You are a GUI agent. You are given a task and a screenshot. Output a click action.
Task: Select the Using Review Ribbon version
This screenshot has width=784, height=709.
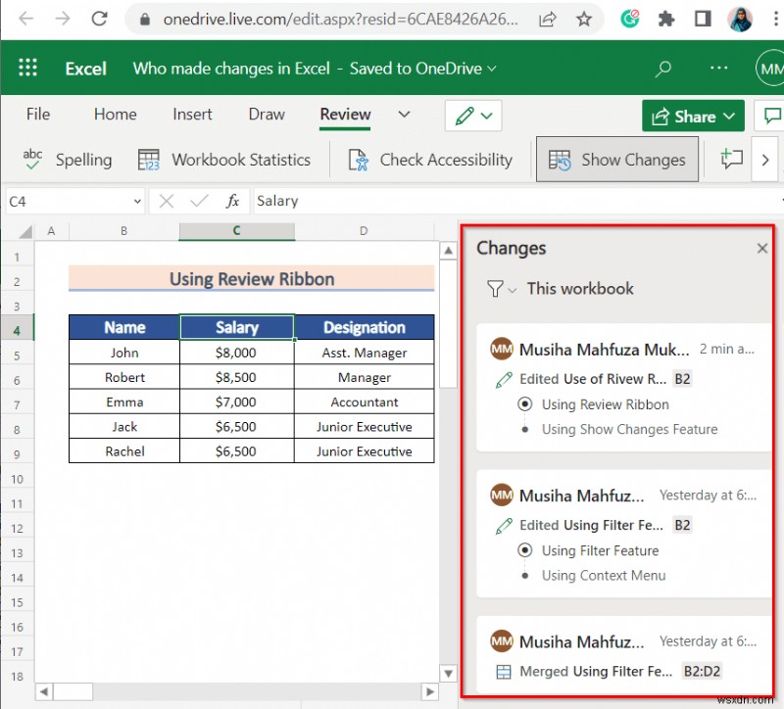click(x=605, y=403)
